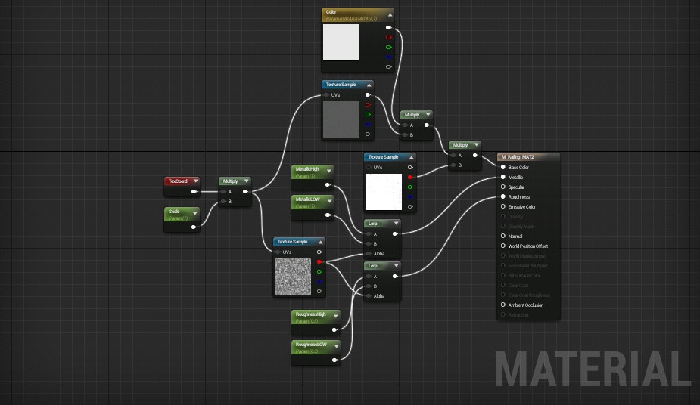Click output pin of lower Lerp node
This screenshot has width=700, height=405.
[x=395, y=277]
